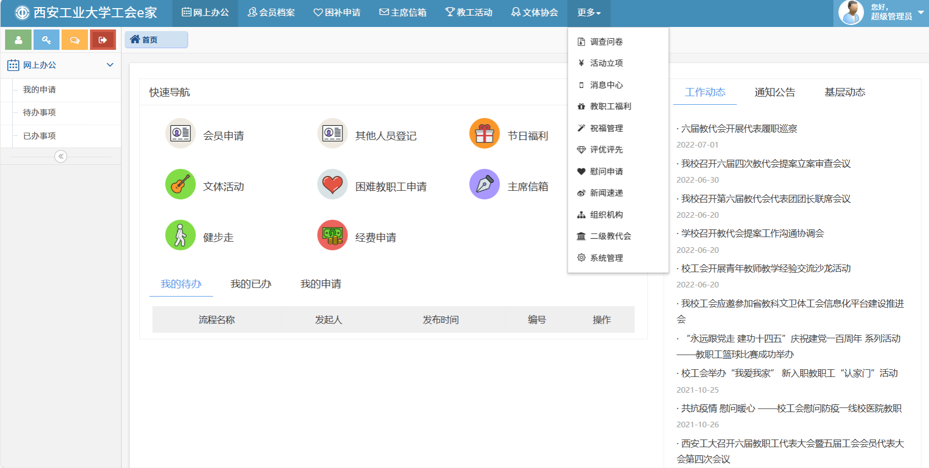Image resolution: width=929 pixels, height=468 pixels.
Task: Expand the user account dropdown arrow
Action: (x=921, y=12)
